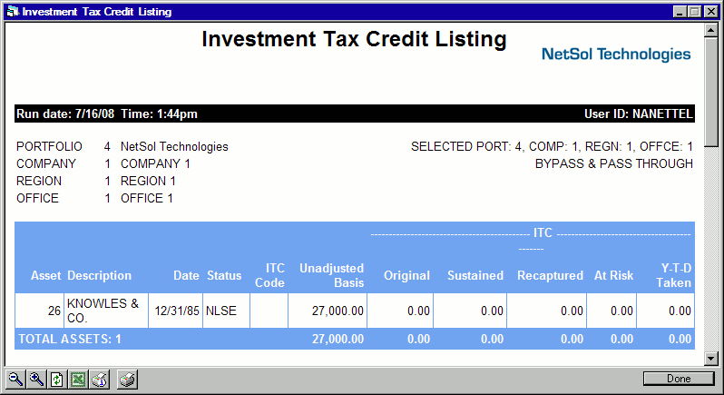The height and width of the screenshot is (395, 724).
Task: Click the 12/31/85 date cell
Action: point(176,311)
